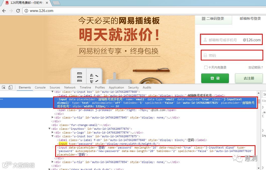
Task: Expand the ckbox m-ckcnt div node
Action: pyautogui.click(x=49, y=169)
